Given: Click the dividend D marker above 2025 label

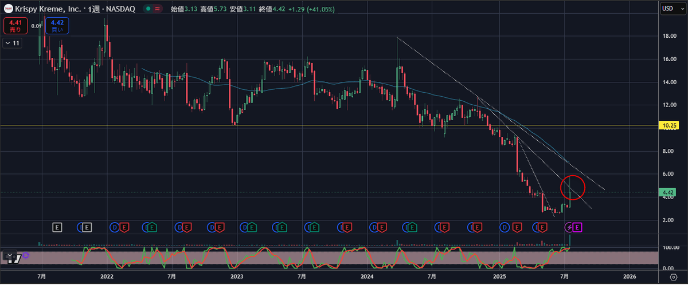Looking at the screenshot, I should 505,227.
